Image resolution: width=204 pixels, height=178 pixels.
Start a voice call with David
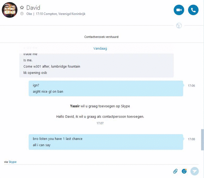[193, 10]
